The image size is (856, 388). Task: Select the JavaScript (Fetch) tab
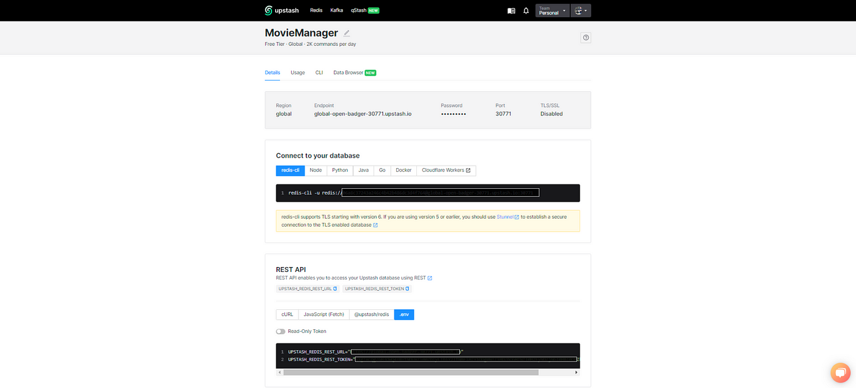(x=324, y=315)
